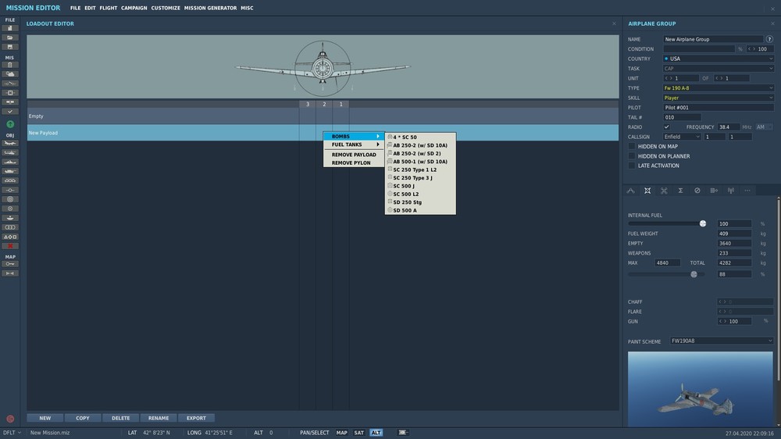
Task: Click the checkmark icon in MIS section
Action: (10, 112)
